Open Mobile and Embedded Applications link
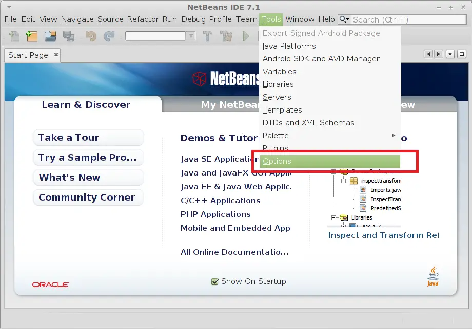This screenshot has height=329, width=472. pyautogui.click(x=237, y=228)
